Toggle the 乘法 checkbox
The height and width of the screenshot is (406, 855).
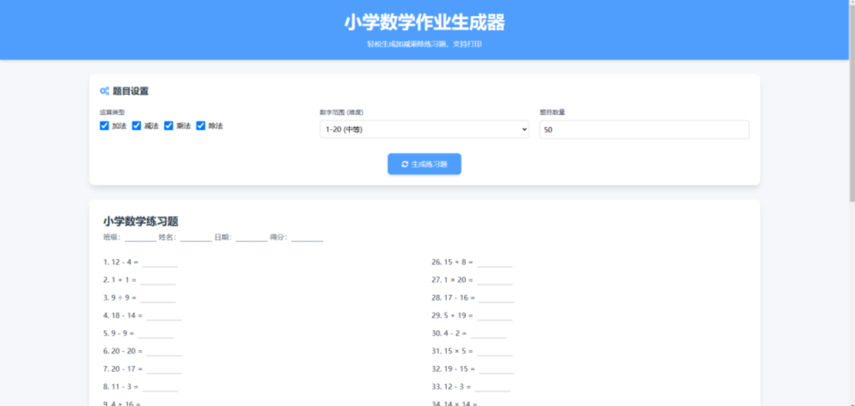coord(169,126)
